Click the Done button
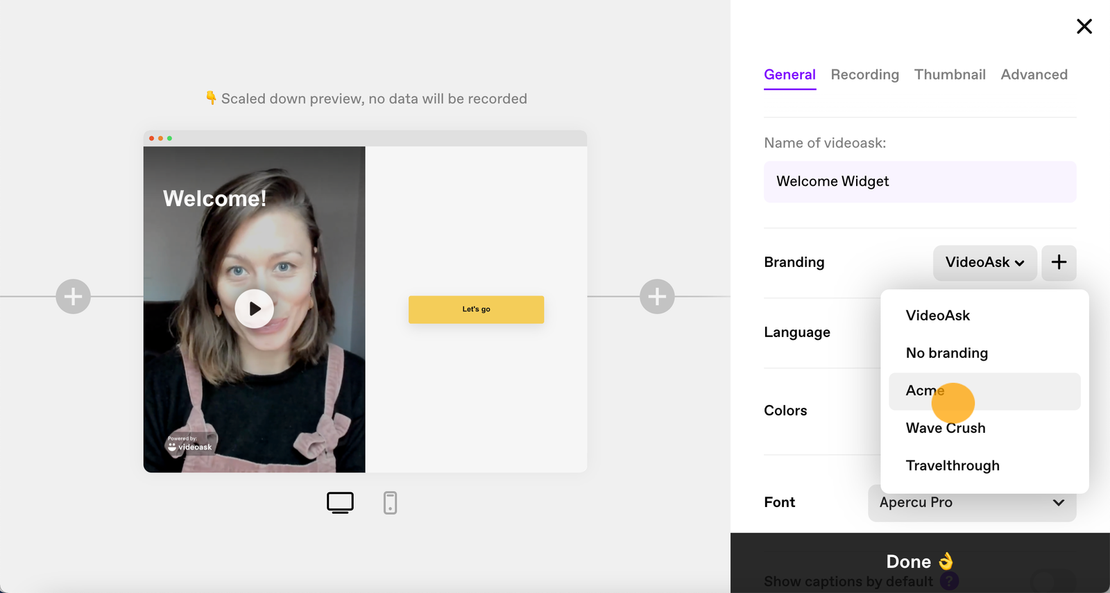The image size is (1110, 593). tap(920, 562)
